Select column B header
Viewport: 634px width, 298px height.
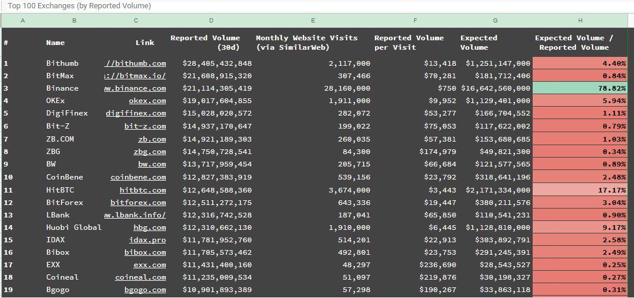click(74, 21)
